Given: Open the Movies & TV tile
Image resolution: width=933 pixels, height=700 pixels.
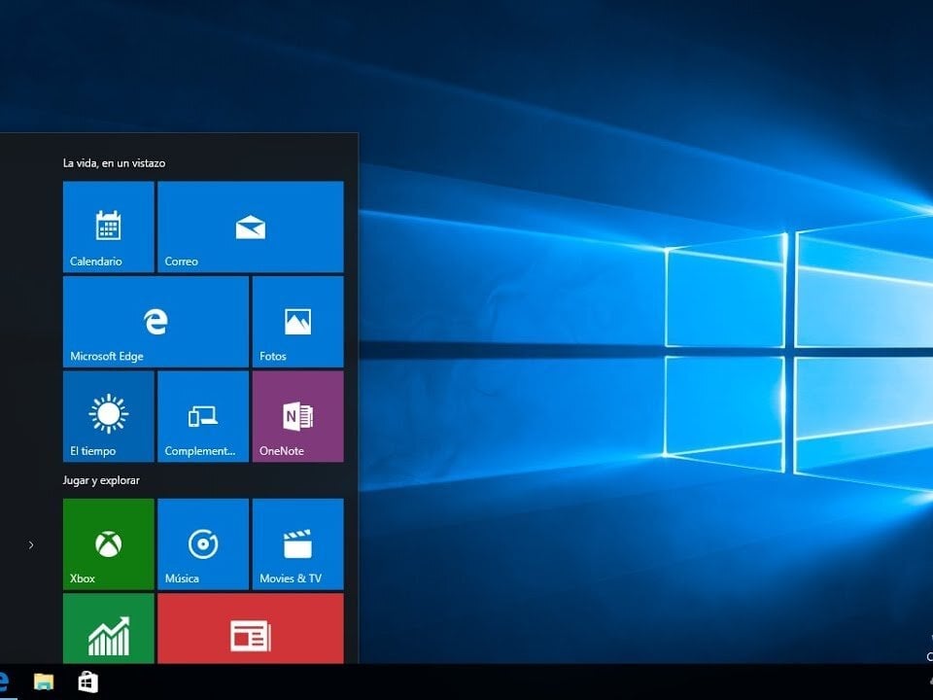Looking at the screenshot, I should (x=297, y=543).
